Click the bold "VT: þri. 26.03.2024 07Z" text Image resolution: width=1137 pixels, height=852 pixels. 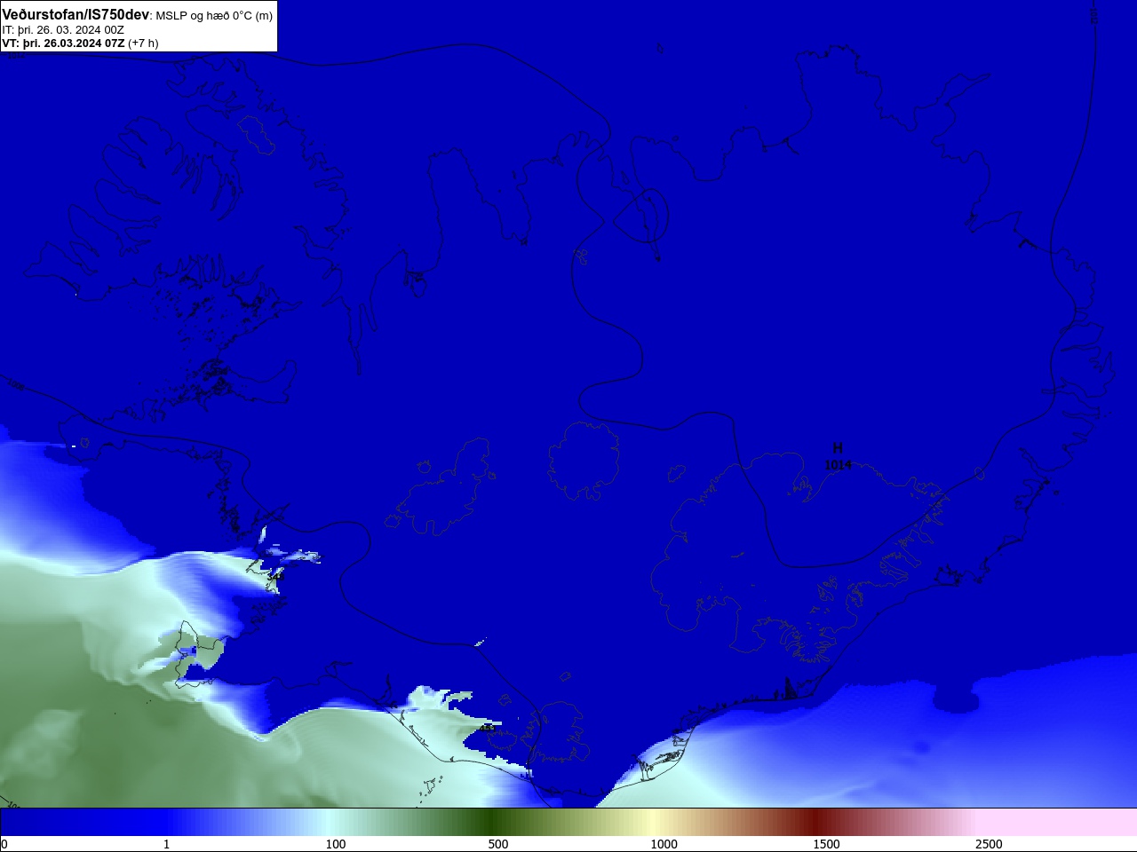(x=63, y=43)
